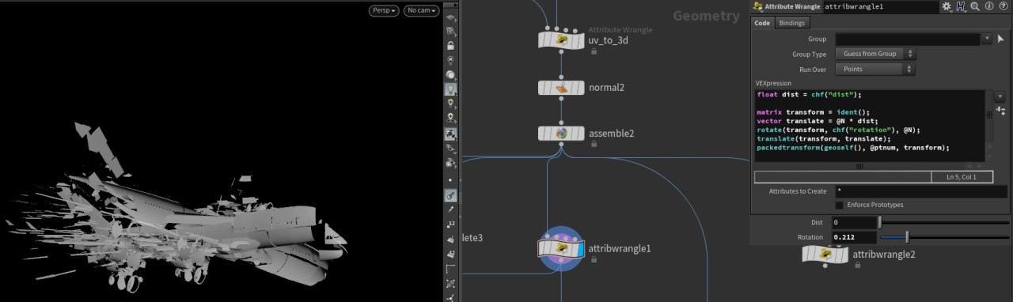Viewport: 1013px width, 302px height.
Task: Open the parameter gear settings menu
Action: click(947, 6)
